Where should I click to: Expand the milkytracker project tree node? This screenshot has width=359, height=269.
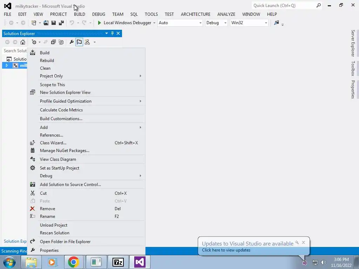coord(7,65)
